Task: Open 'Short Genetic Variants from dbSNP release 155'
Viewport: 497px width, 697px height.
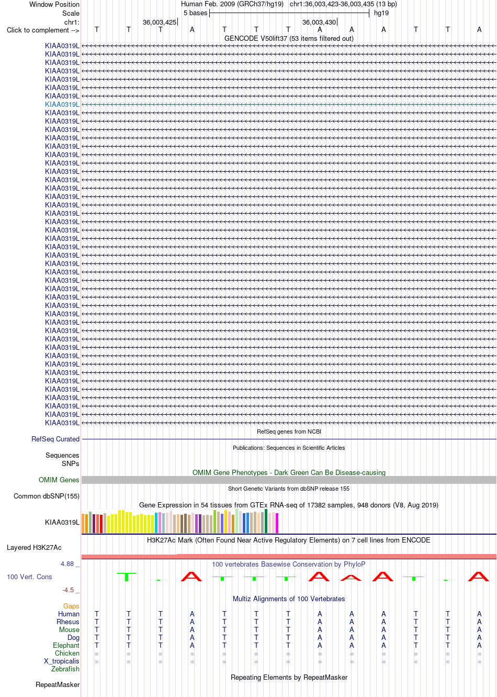Action: 289,489
